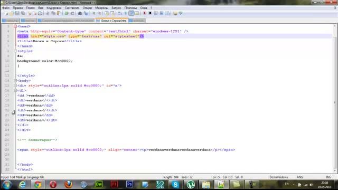Collapse the <div> block fold marker

pos(15,85)
